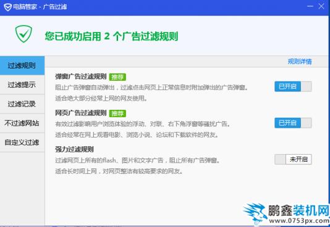The width and height of the screenshot is (330, 227).
Task: Go to the 不过滤网站 tab
Action: pos(22,123)
